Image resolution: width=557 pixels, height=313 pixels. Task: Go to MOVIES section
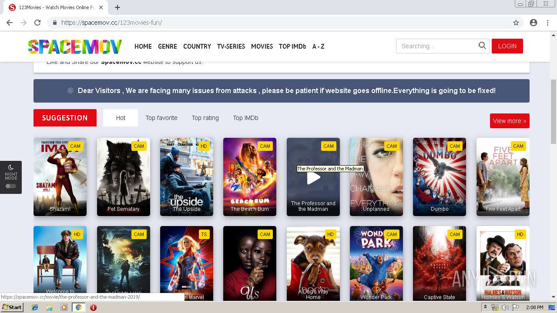262,47
